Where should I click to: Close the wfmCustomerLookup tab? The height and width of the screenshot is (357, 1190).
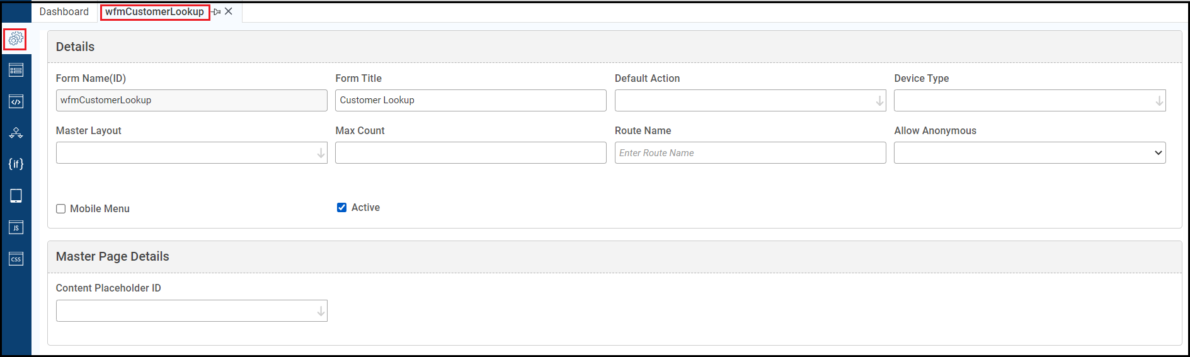pos(229,11)
